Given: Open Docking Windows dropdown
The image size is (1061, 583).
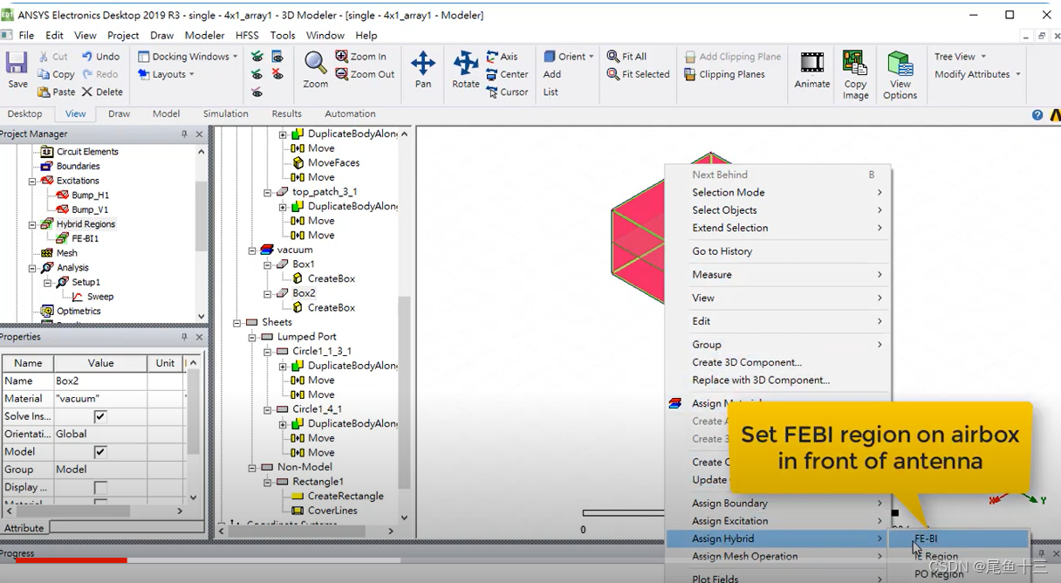Looking at the screenshot, I should click(x=188, y=57).
